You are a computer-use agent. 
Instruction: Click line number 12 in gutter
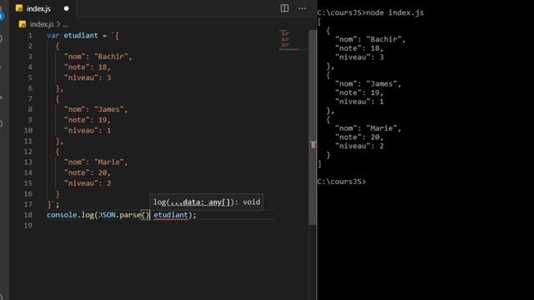pos(28,152)
